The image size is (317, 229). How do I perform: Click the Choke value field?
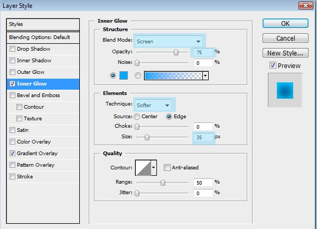[x=203, y=127]
